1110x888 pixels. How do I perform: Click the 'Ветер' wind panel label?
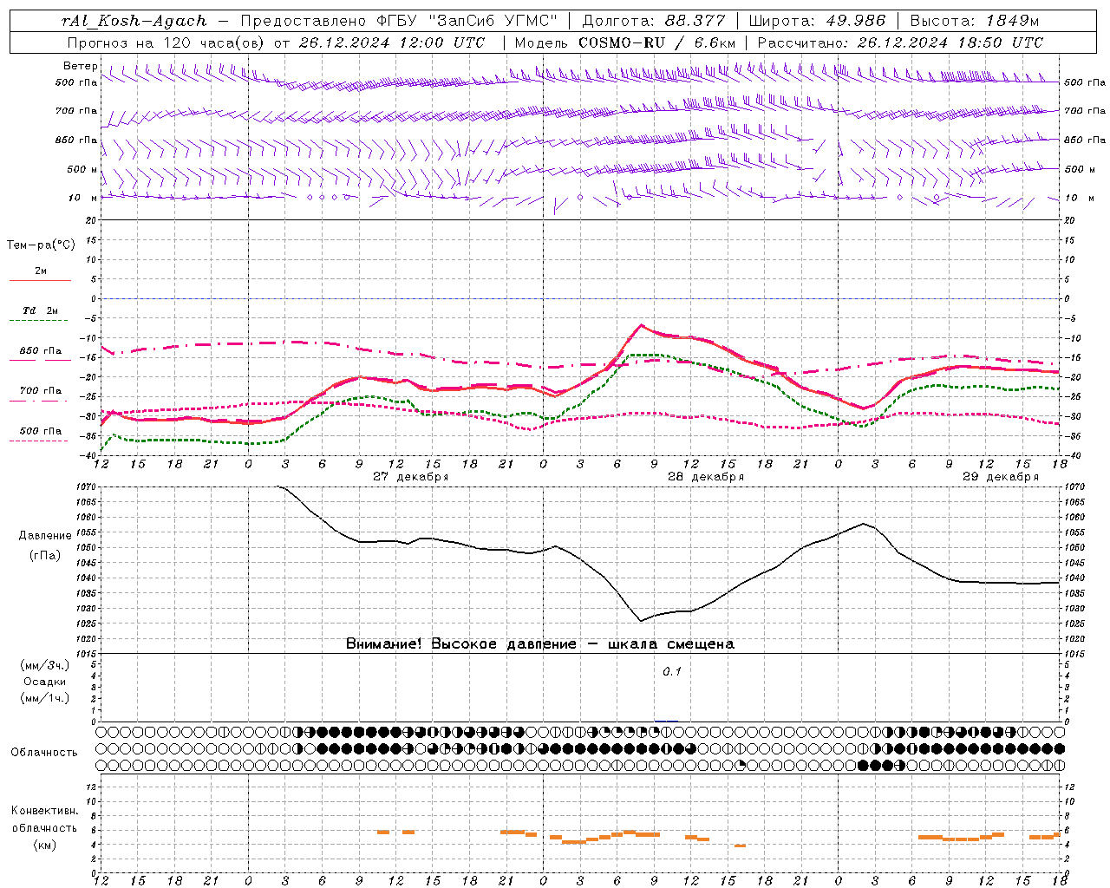(x=81, y=66)
